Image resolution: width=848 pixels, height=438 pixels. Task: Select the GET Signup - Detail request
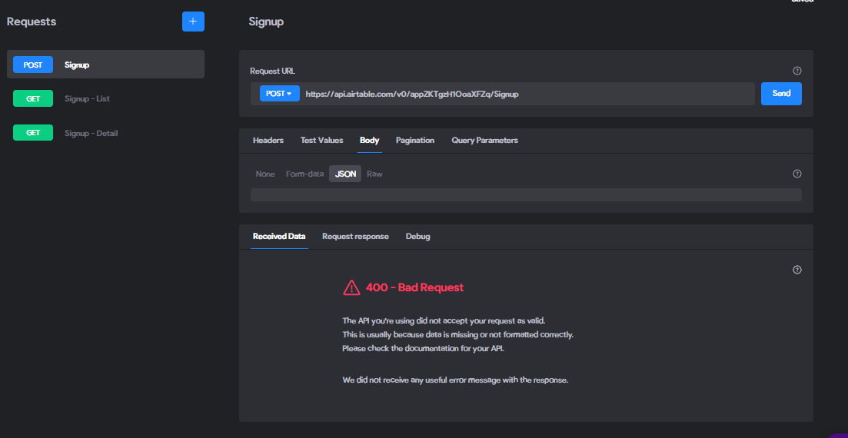[x=105, y=133]
